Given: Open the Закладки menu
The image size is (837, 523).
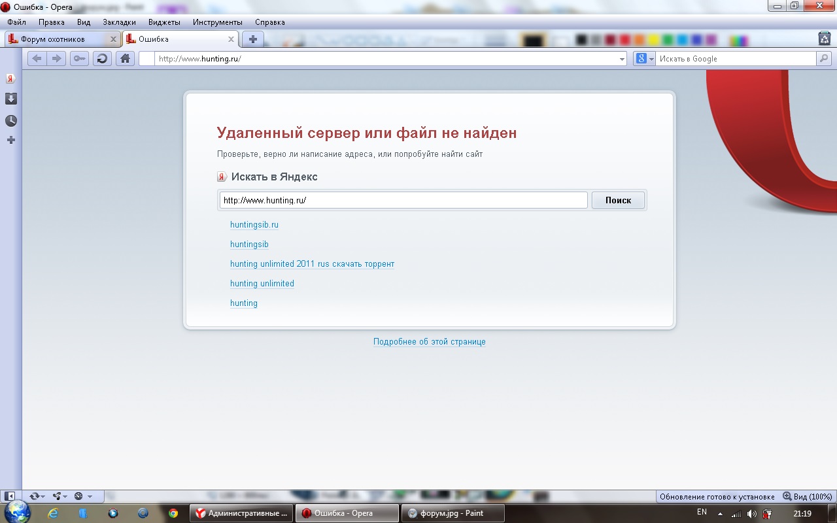Looking at the screenshot, I should tap(119, 22).
